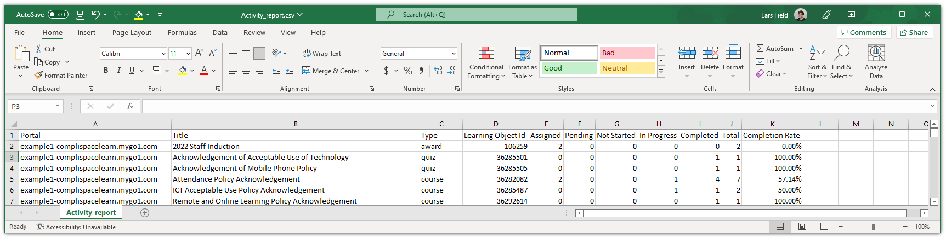Click Sort & Filter icon
The height and width of the screenshot is (238, 946).
point(817,53)
